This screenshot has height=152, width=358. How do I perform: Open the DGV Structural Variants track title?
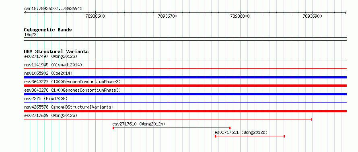tap(56, 51)
